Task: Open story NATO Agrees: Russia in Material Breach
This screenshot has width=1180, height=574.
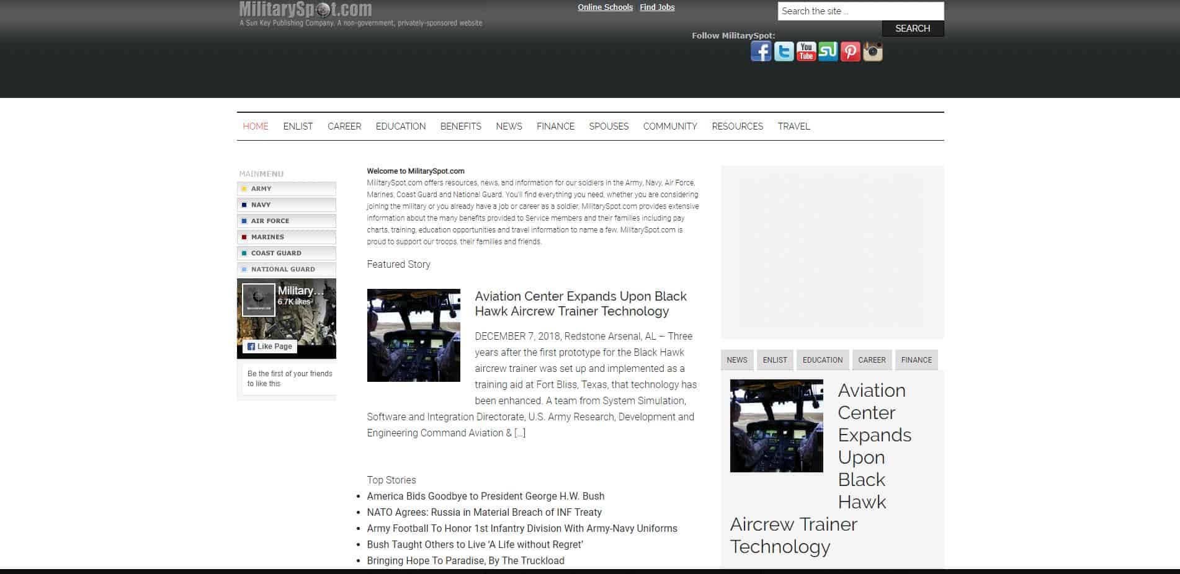Action: point(485,513)
